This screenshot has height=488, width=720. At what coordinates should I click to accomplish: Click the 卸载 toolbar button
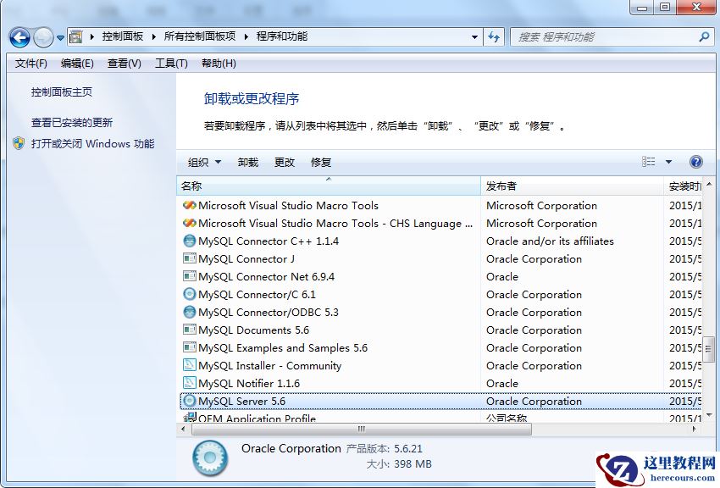(x=248, y=162)
